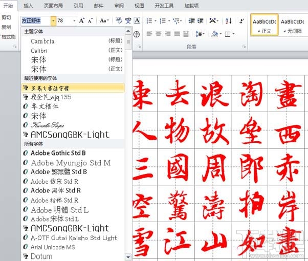Image resolution: width=308 pixels, height=261 pixels.
Task: Select the 华文楷体 font entry
Action: (73, 106)
